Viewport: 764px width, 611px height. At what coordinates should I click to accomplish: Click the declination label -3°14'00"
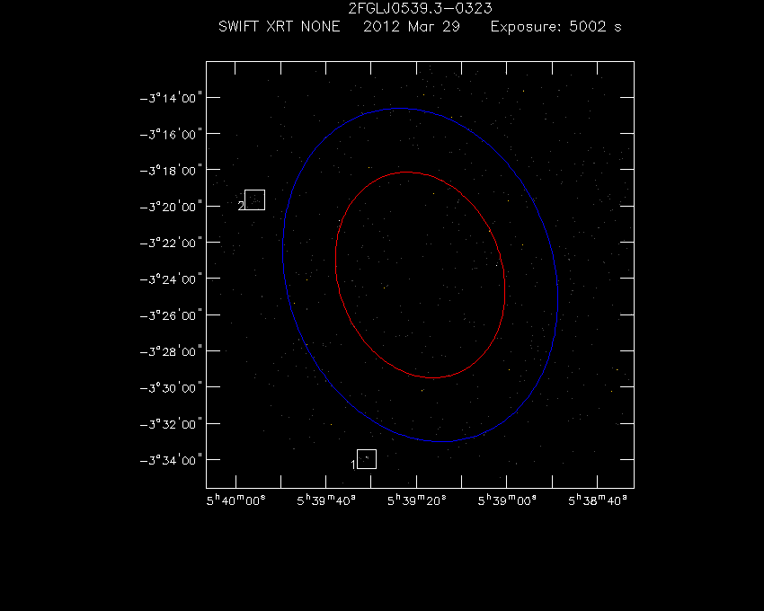tap(171, 98)
